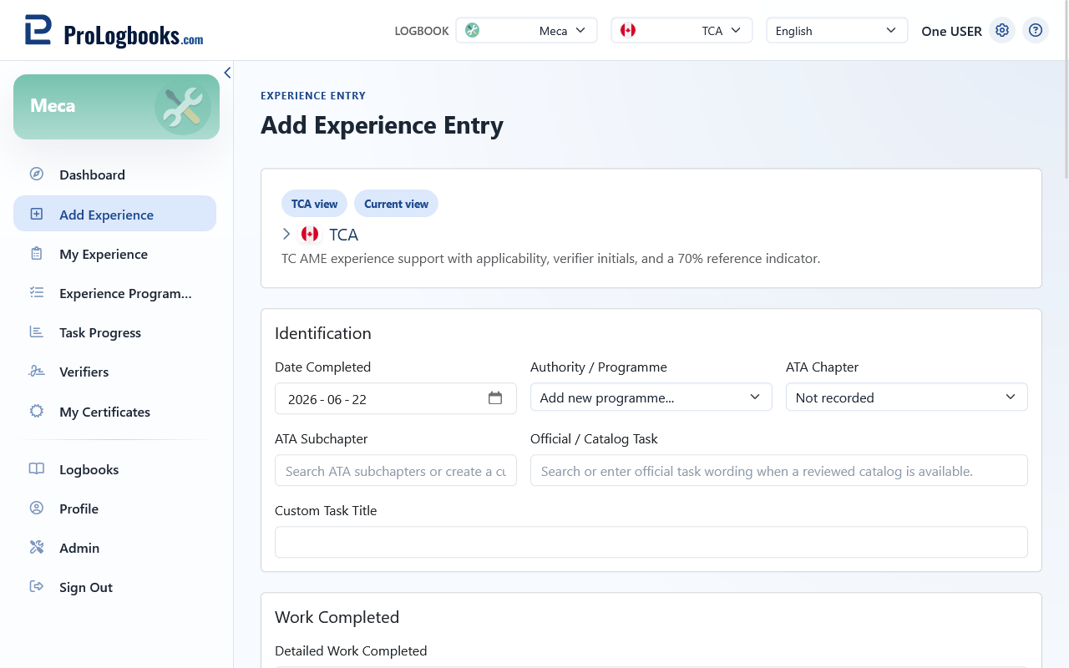Open Verifiers page
Viewport: 1069px width, 668px height.
114,372
